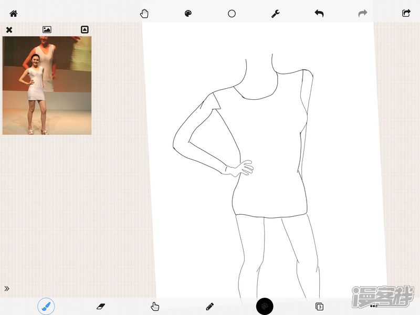Close the reference image panel
The image size is (420, 315).
click(9, 30)
